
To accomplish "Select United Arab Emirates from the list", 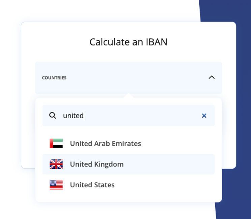I will click(105, 144).
